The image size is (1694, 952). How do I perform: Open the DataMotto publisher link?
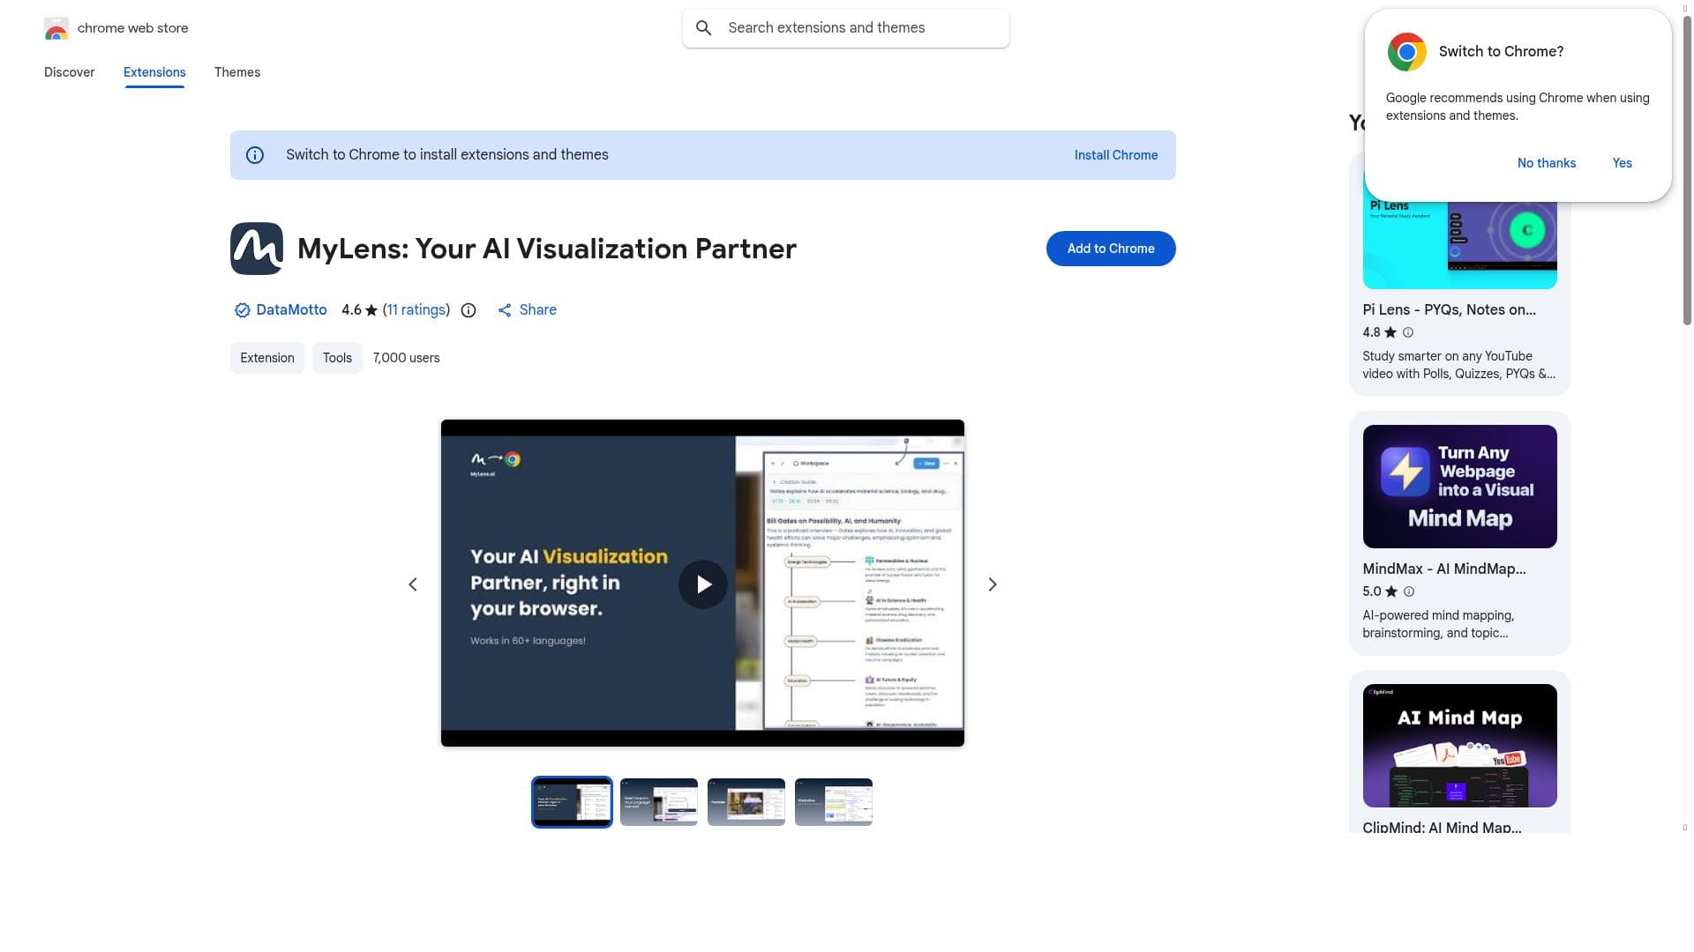pyautogui.click(x=290, y=310)
